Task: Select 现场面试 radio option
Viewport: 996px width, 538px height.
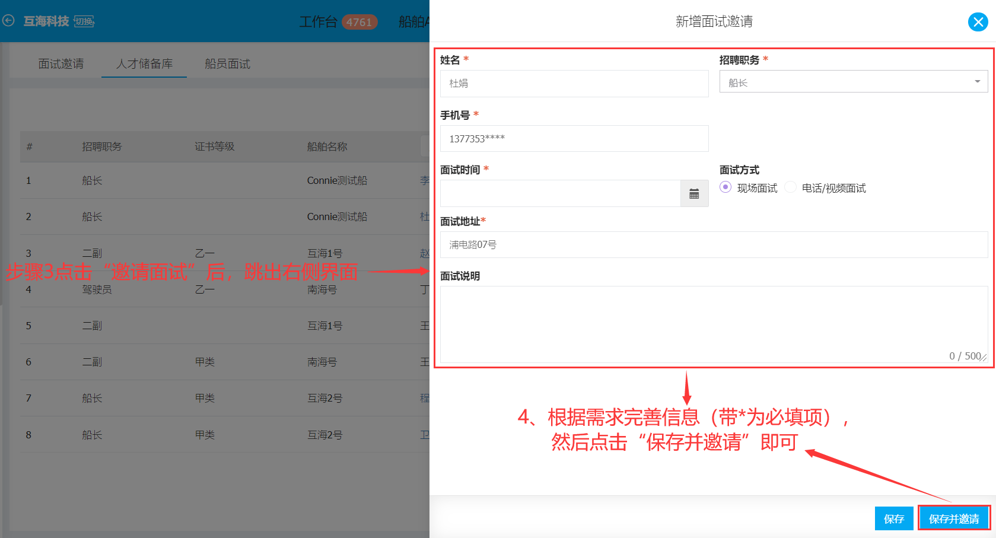Action: [x=725, y=187]
